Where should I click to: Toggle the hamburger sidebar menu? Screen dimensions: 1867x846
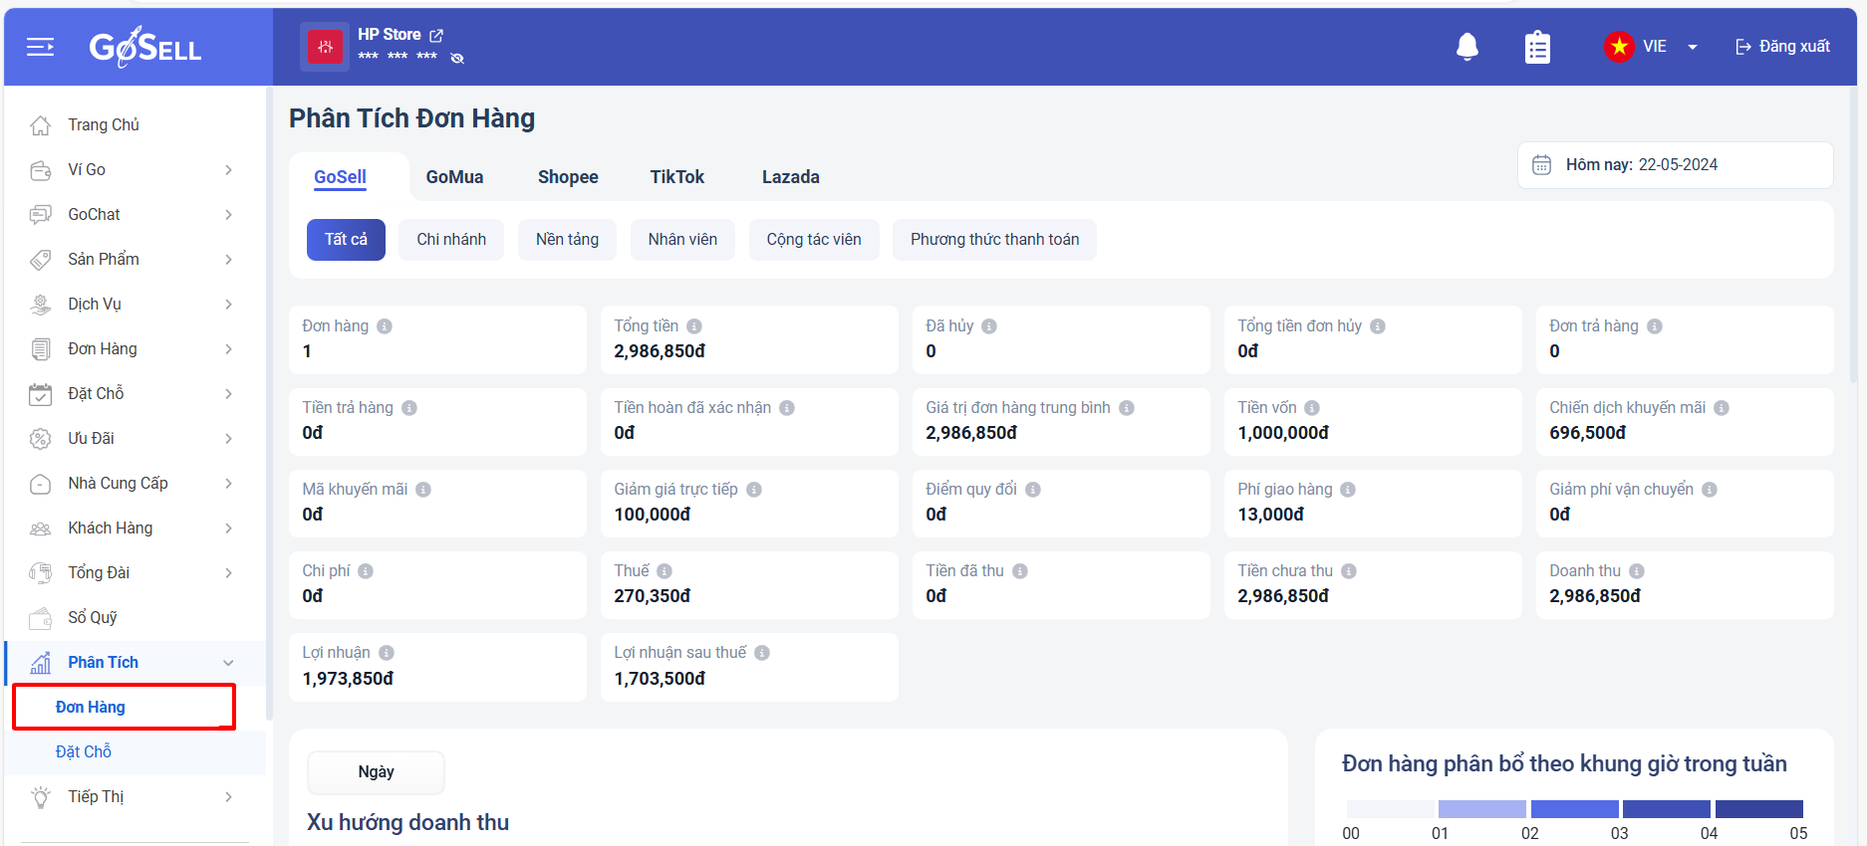click(40, 47)
